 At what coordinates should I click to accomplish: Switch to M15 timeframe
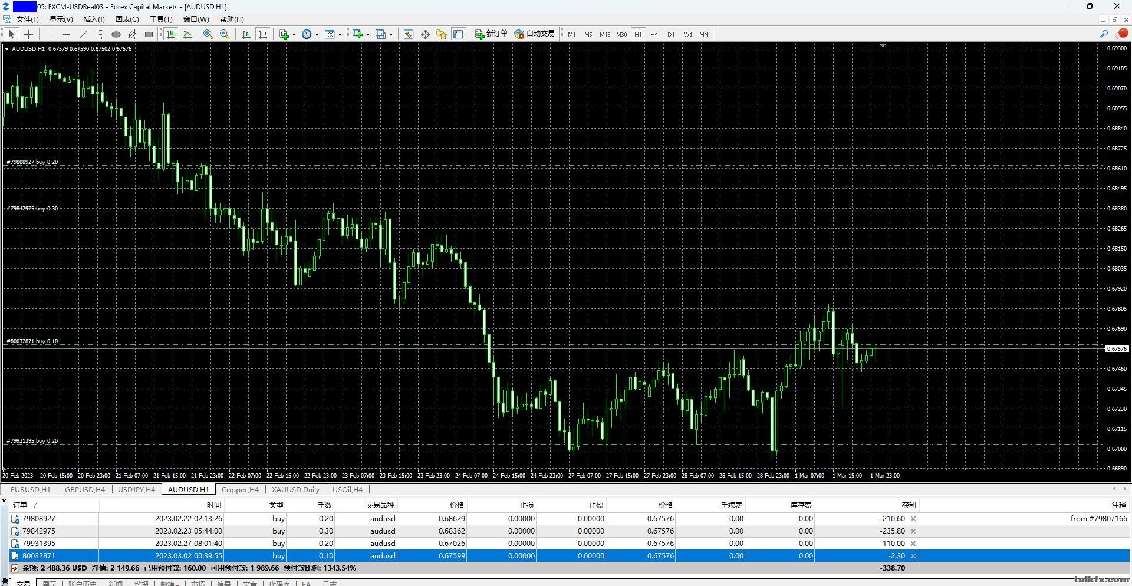(605, 34)
